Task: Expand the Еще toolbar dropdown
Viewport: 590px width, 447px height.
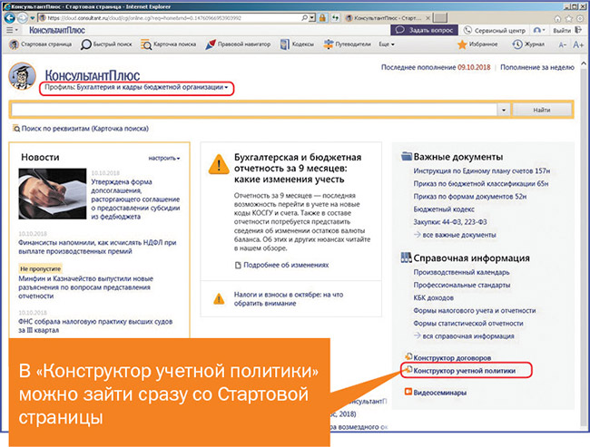Action: point(387,44)
